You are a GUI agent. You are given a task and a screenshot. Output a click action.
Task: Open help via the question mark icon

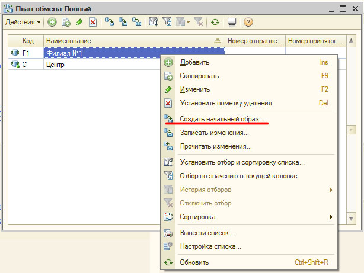[x=248, y=22]
